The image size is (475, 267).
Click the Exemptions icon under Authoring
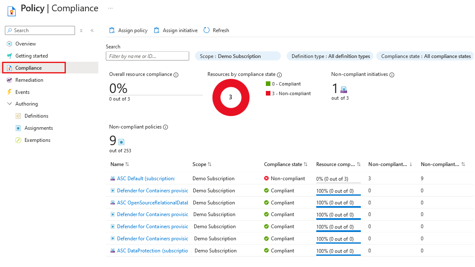coord(18,140)
